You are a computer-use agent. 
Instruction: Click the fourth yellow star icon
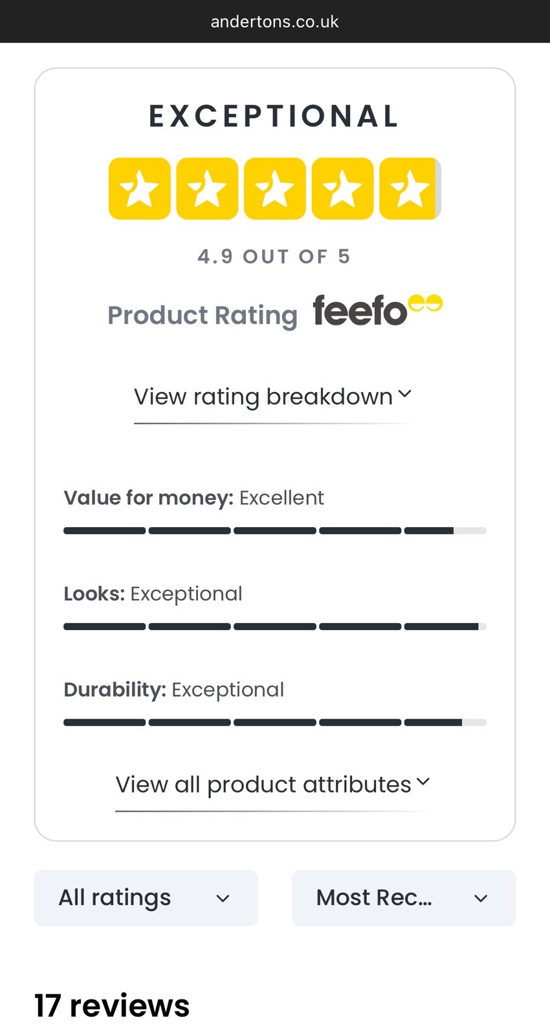click(x=342, y=188)
